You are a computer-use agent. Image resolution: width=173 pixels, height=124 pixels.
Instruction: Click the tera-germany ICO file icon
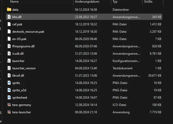[9, 105]
